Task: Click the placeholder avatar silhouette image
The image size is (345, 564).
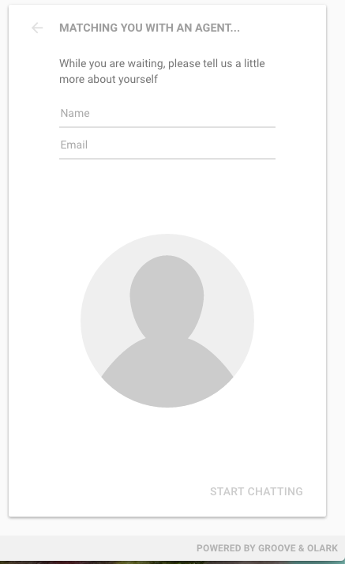Action: [x=167, y=321]
